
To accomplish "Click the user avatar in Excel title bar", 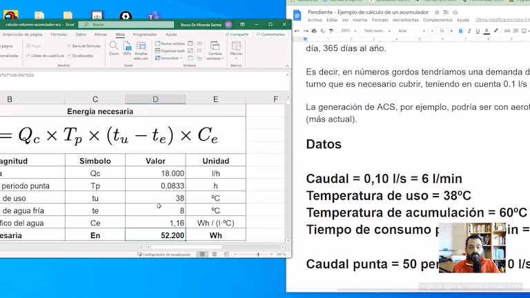I will [x=228, y=25].
